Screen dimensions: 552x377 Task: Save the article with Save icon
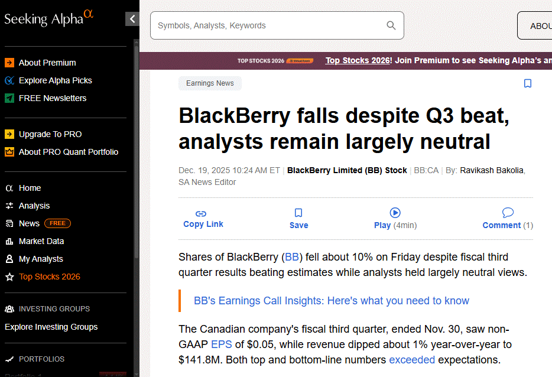pyautogui.click(x=298, y=213)
